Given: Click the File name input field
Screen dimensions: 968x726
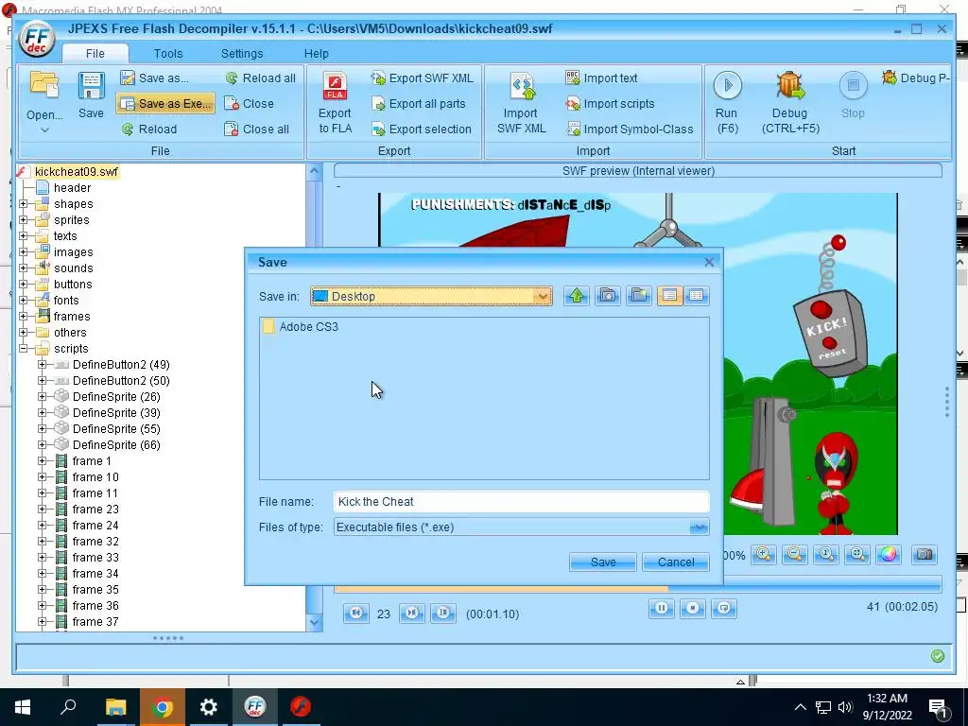Looking at the screenshot, I should [x=521, y=501].
